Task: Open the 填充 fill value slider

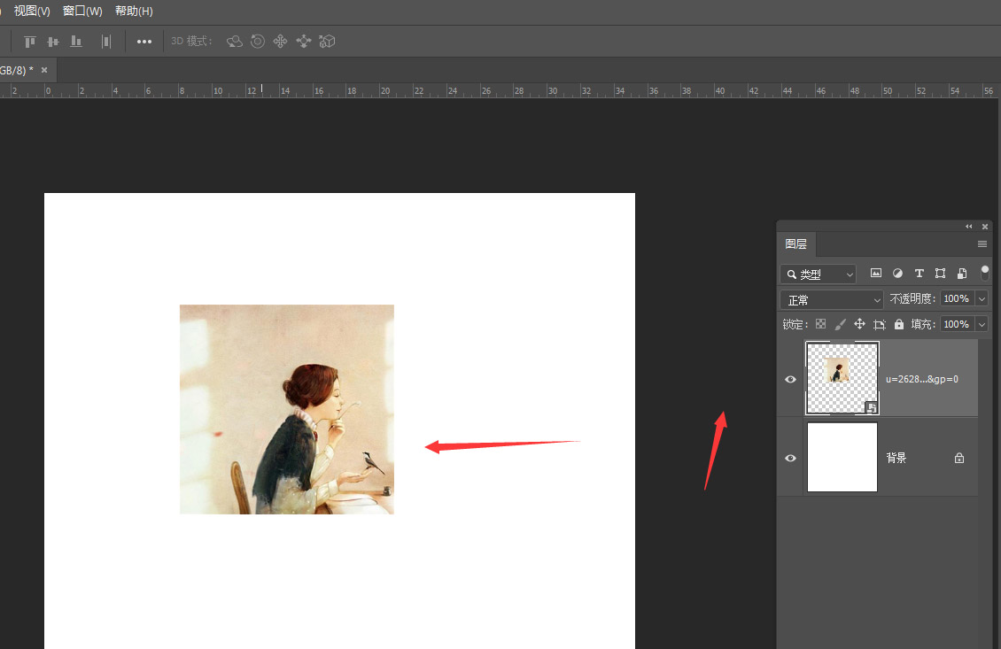Action: pos(982,324)
